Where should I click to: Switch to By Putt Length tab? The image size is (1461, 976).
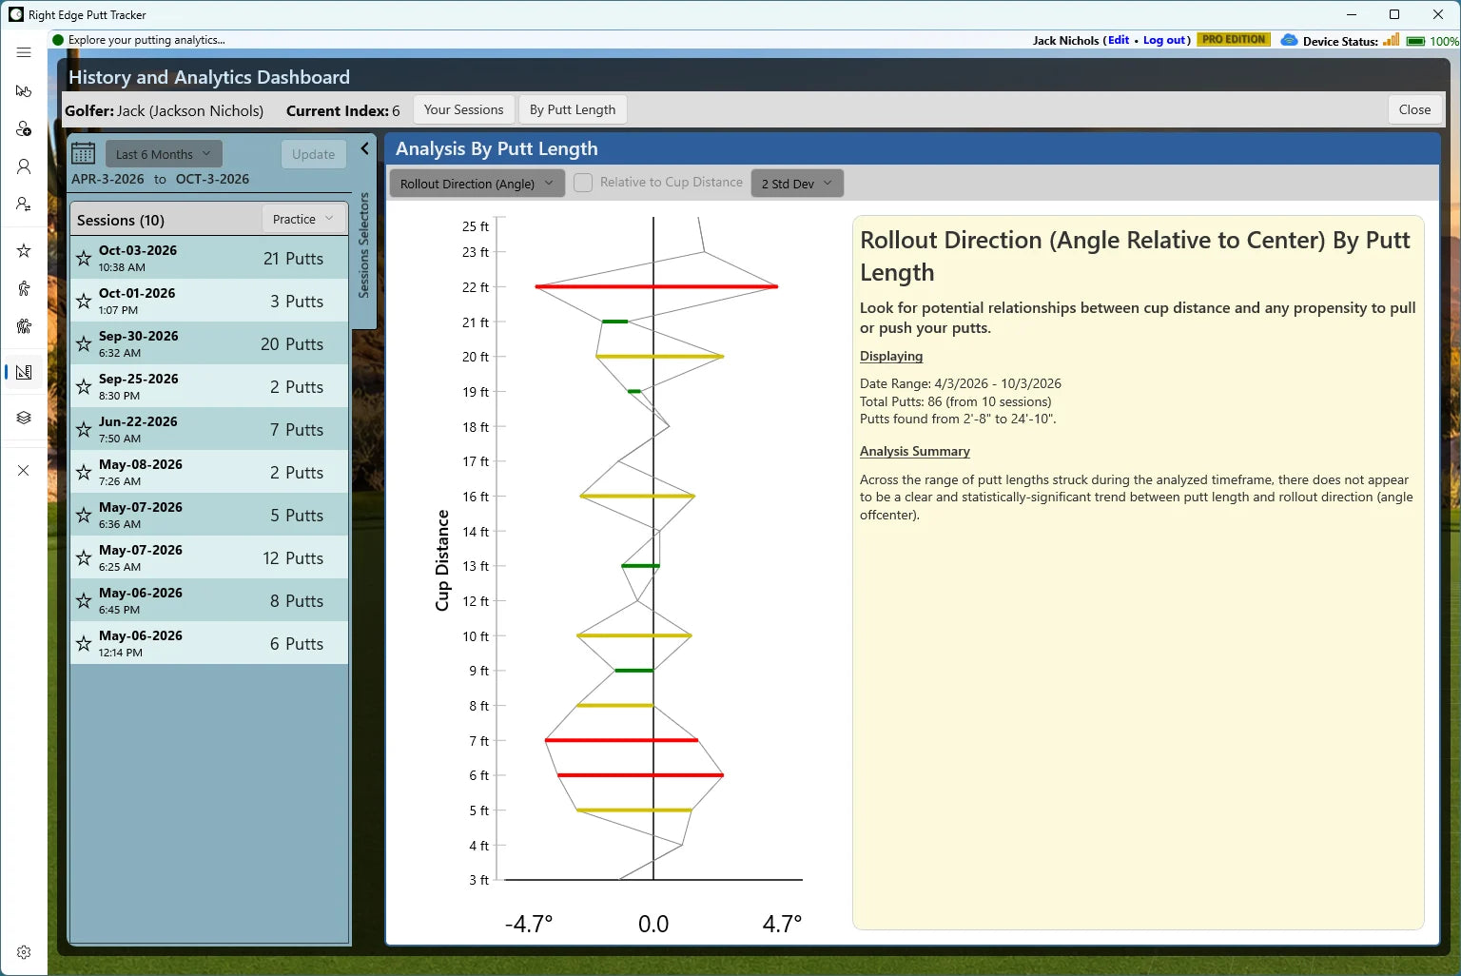tap(573, 109)
